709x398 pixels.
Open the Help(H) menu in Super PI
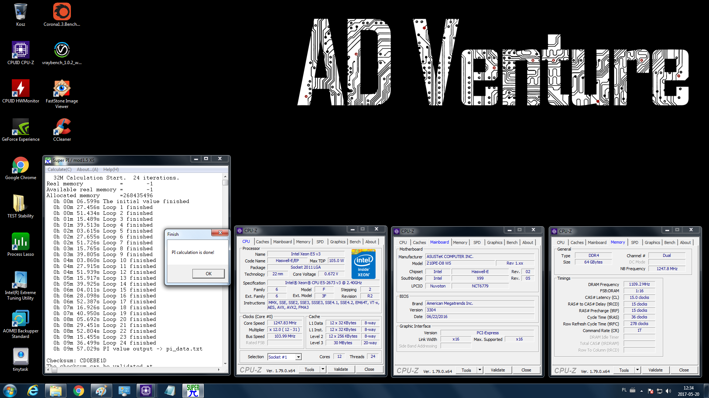(111, 170)
